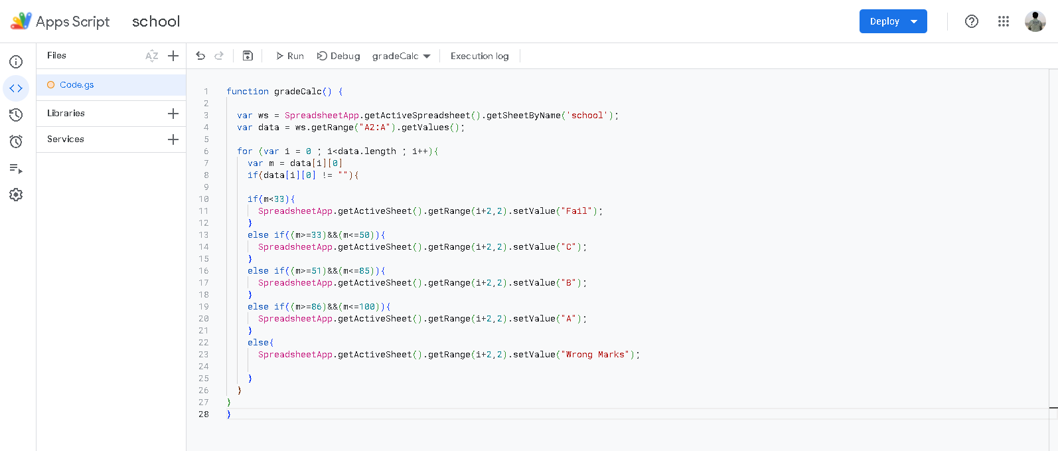This screenshot has height=451, width=1058.
Task: Add a new file with plus icon
Action: (x=173, y=56)
